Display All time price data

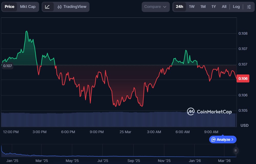coord(224,7)
